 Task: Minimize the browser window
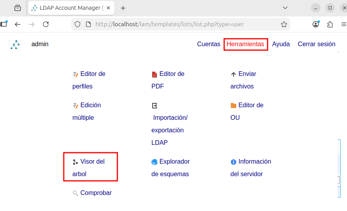point(316,8)
